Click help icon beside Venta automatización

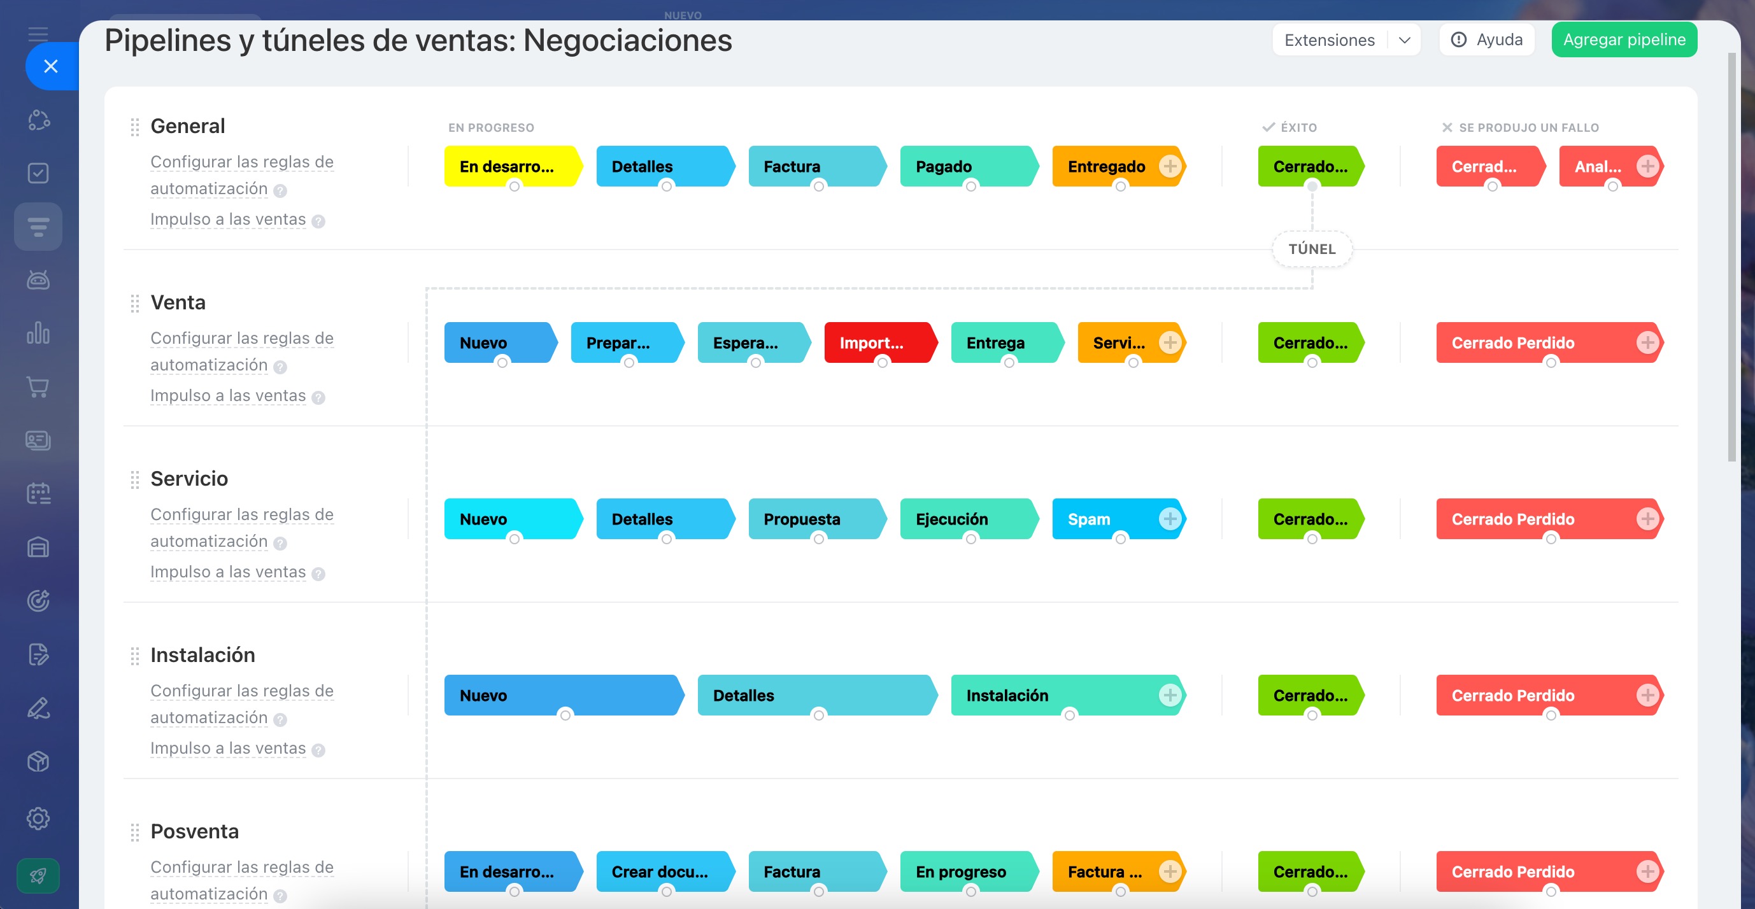point(280,367)
